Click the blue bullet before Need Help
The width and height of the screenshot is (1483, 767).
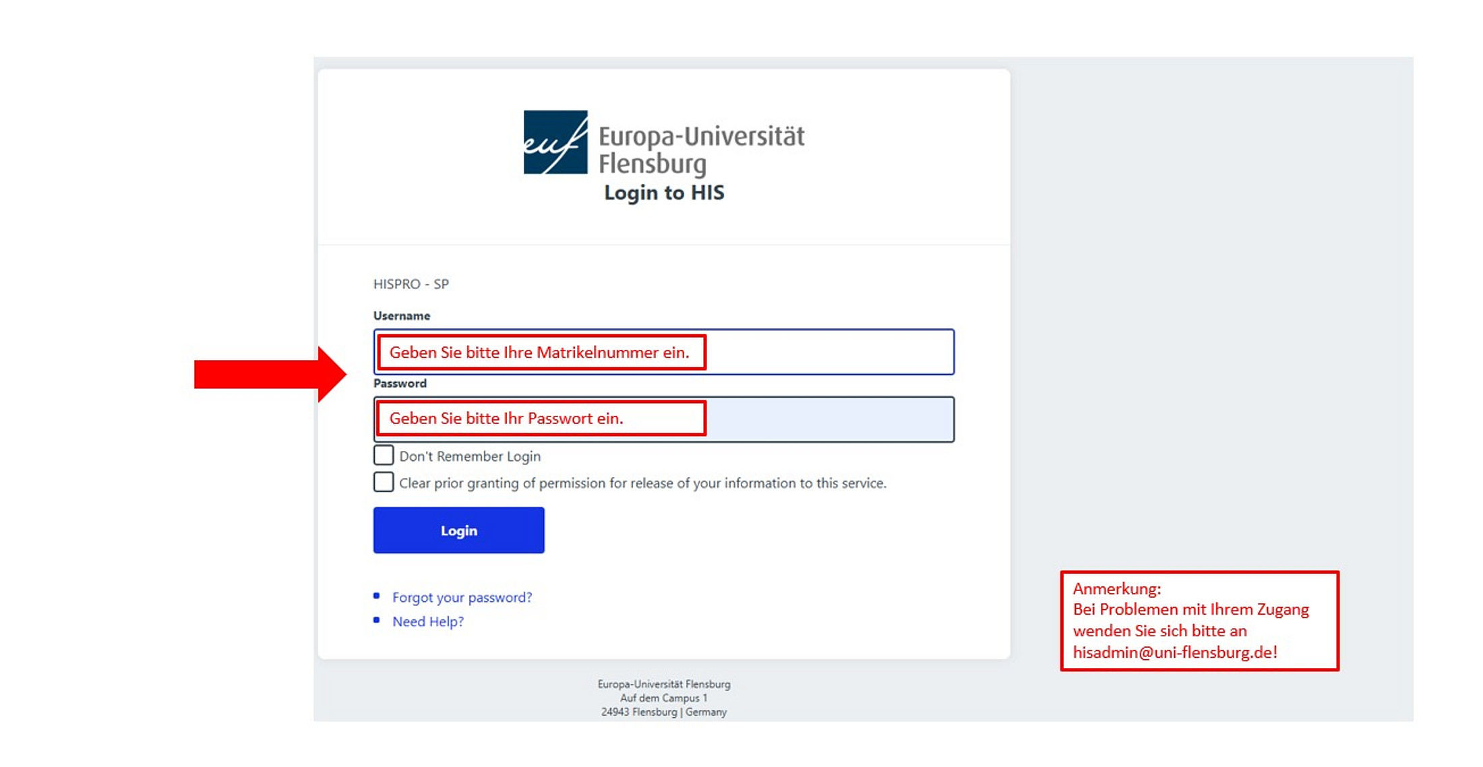377,620
